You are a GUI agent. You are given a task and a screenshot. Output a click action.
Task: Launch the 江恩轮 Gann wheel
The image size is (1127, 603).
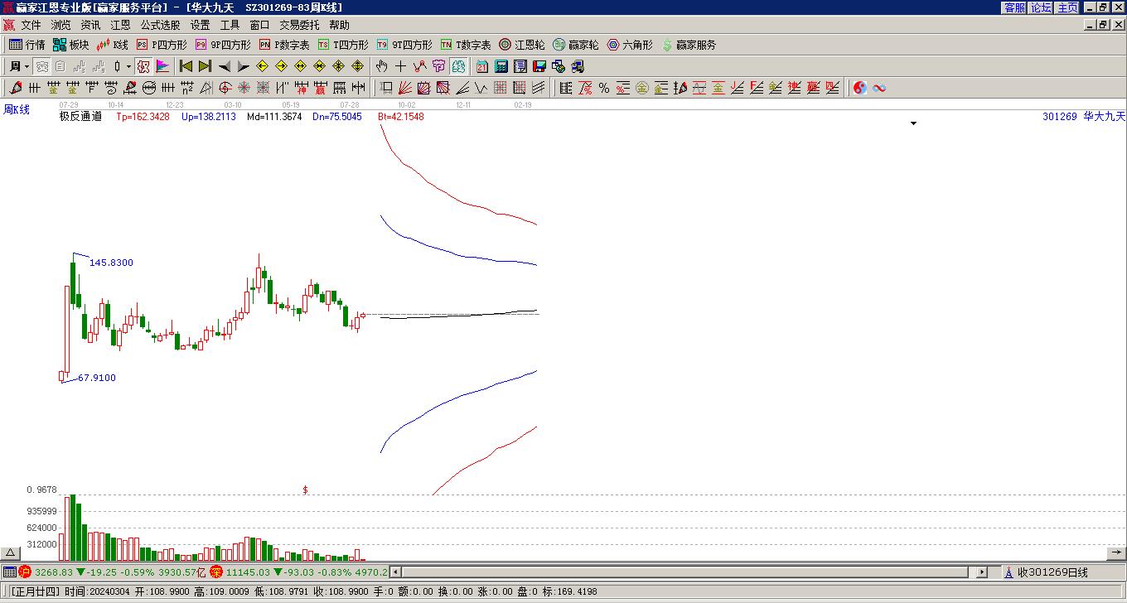[x=522, y=45]
